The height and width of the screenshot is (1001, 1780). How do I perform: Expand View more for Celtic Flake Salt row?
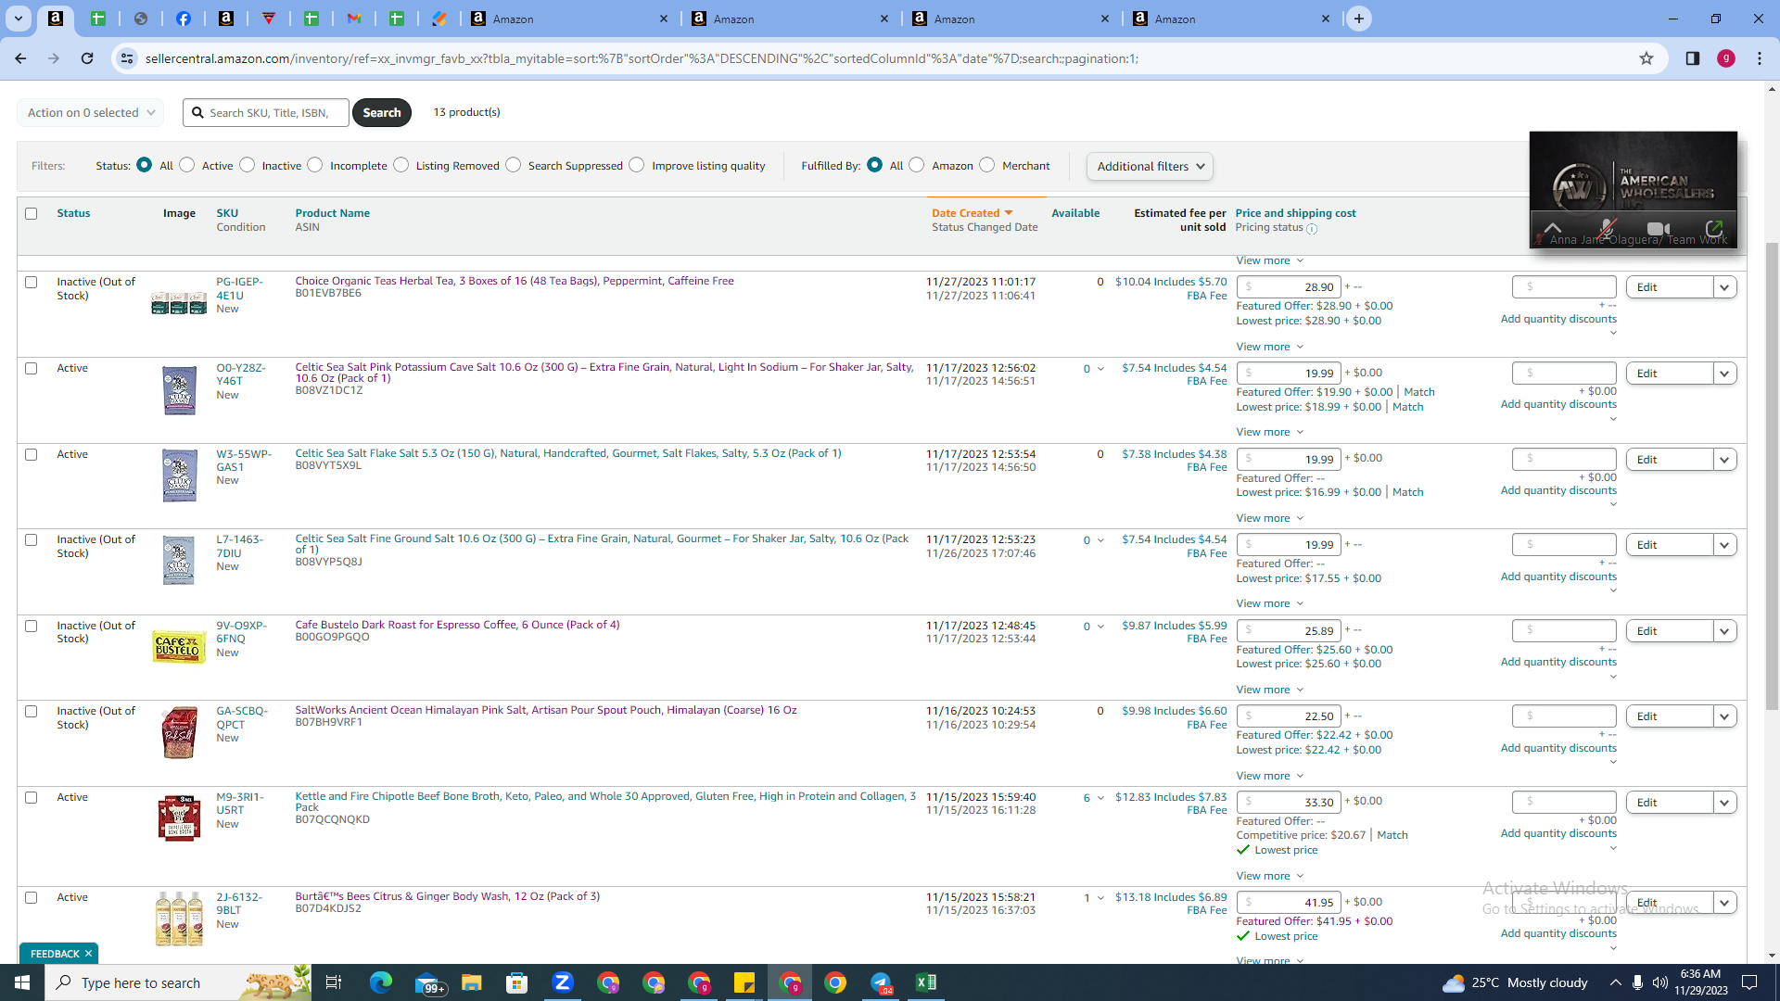point(1270,518)
